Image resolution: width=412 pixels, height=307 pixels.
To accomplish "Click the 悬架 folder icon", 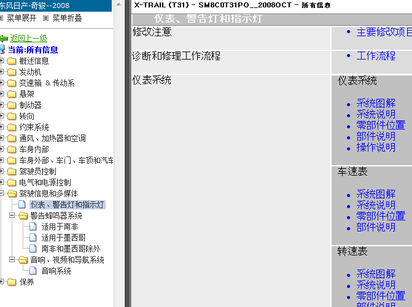I will pyautogui.click(x=12, y=95).
